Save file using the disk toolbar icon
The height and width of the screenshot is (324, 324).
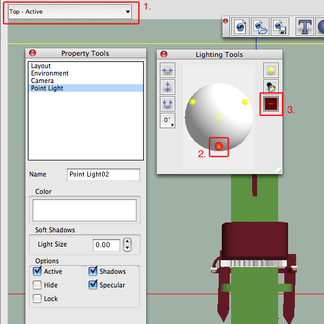(x=280, y=27)
